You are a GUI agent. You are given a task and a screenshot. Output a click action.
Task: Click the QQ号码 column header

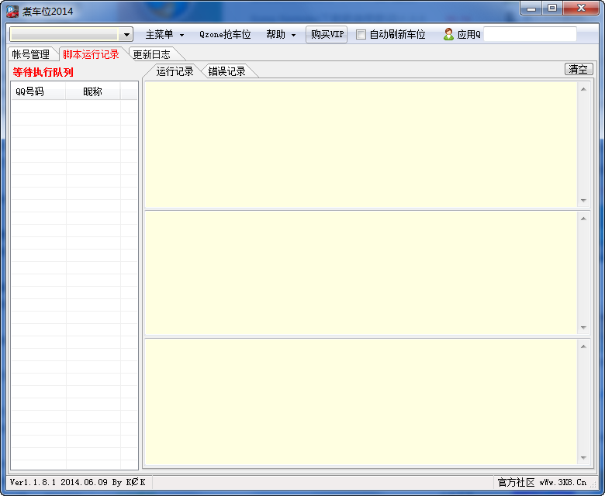[39, 91]
